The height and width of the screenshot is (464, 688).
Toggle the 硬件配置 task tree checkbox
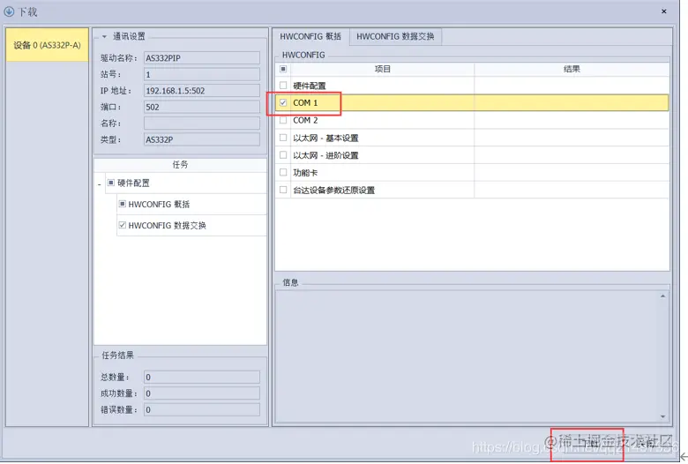tap(111, 183)
